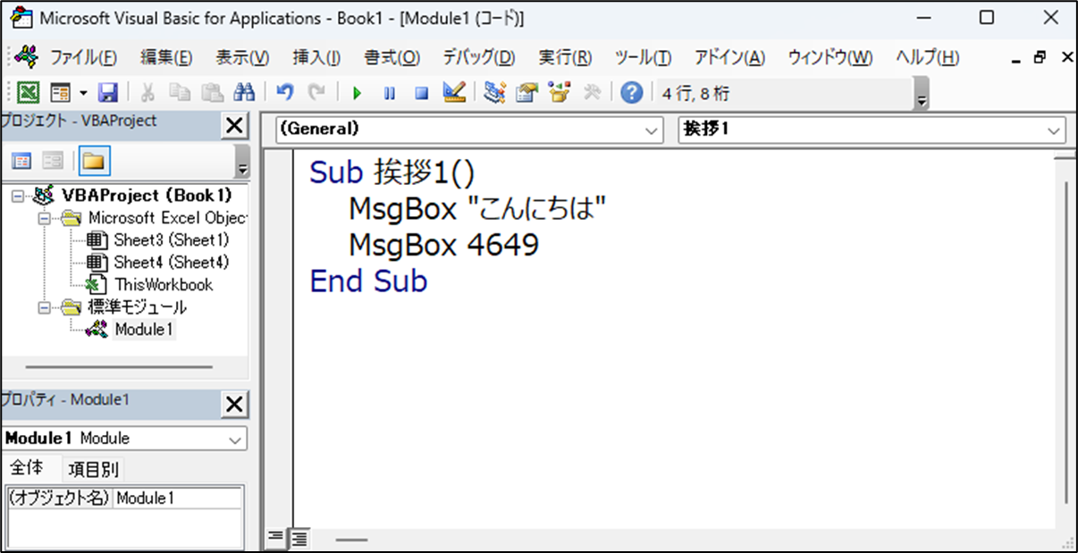Collapse the 標準モジュール folder node
Viewport: 1078px width, 553px height.
[43, 307]
